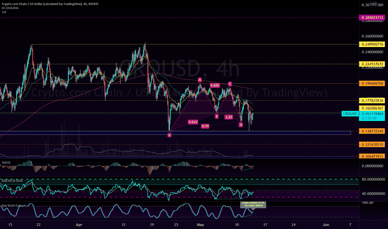The height and width of the screenshot is (229, 388).
Task: Click the '19' date on time axis
Action: pyautogui.click(x=152, y=225)
